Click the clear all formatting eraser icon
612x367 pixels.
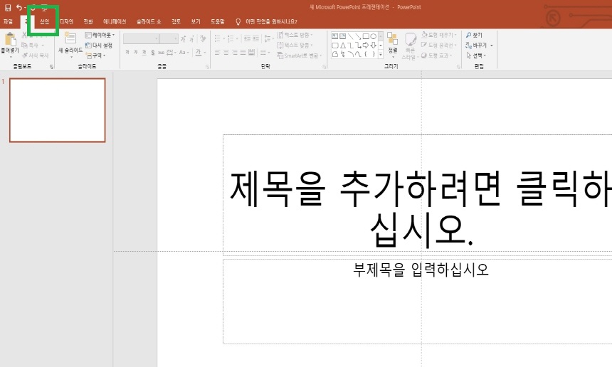pyautogui.click(x=203, y=38)
